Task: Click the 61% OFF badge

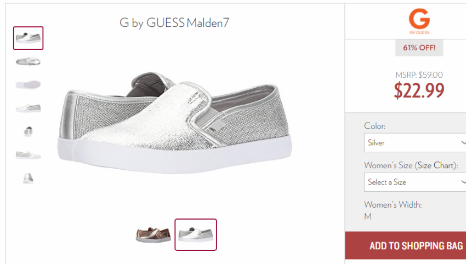Action: click(419, 48)
